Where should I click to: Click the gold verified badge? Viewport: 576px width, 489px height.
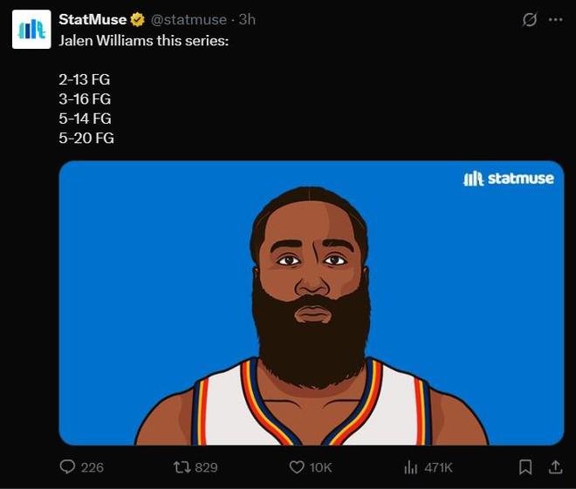point(138,19)
